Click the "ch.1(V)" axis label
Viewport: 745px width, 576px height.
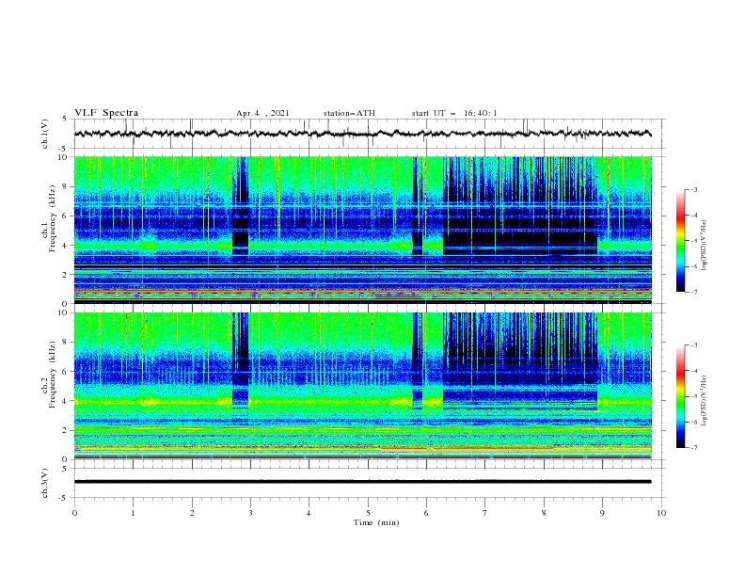[45, 134]
